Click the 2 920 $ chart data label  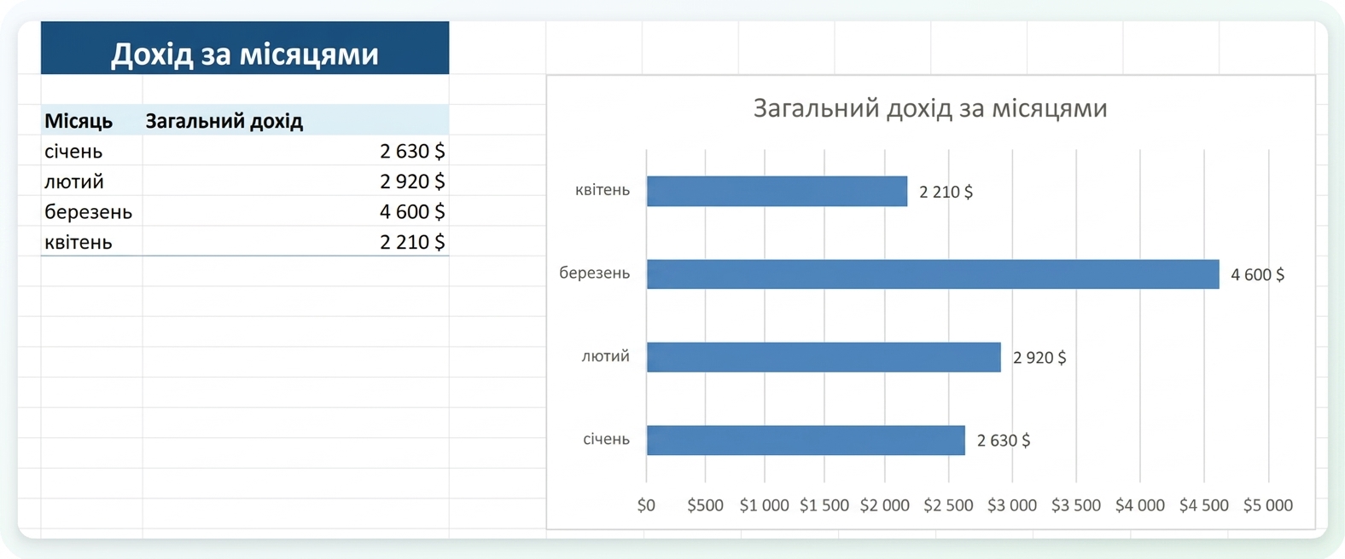(1039, 358)
